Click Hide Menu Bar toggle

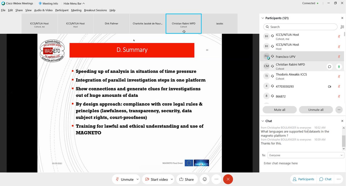pyautogui.click(x=74, y=3)
